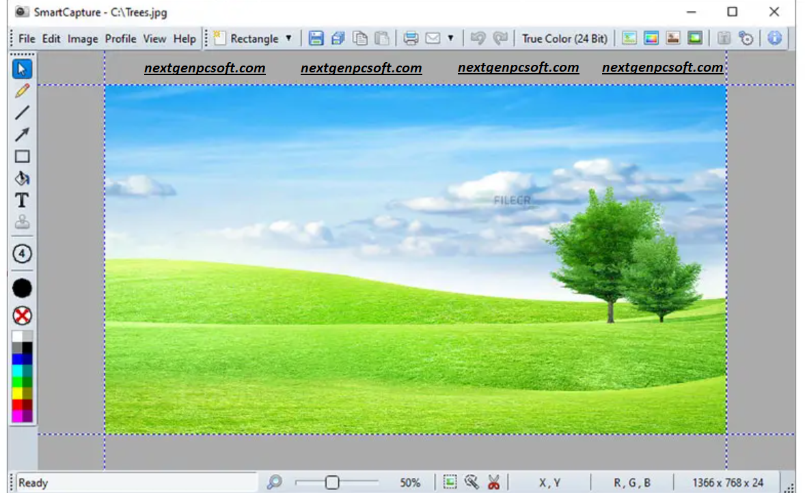Viewport: 805px width, 493px height.
Task: Open the Image menu
Action: (x=83, y=39)
